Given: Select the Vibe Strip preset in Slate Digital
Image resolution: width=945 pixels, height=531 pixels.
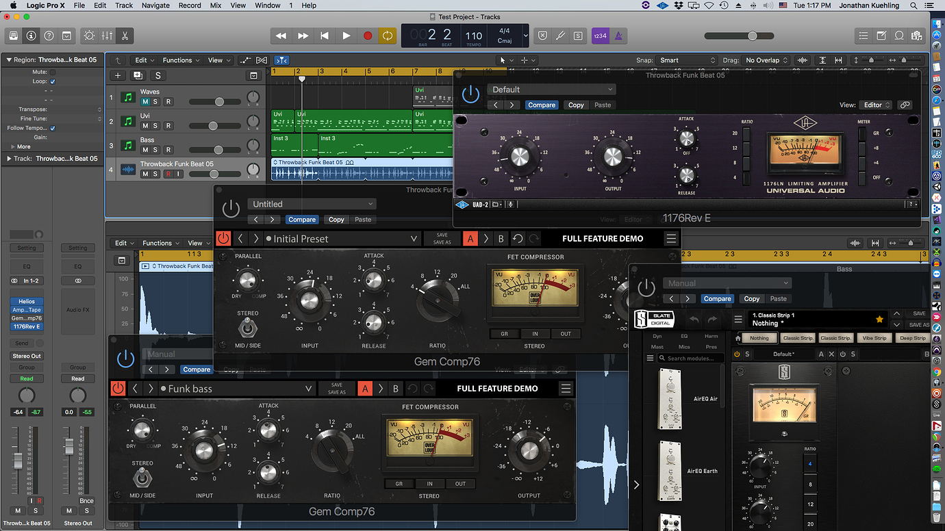Looking at the screenshot, I should pos(874,338).
